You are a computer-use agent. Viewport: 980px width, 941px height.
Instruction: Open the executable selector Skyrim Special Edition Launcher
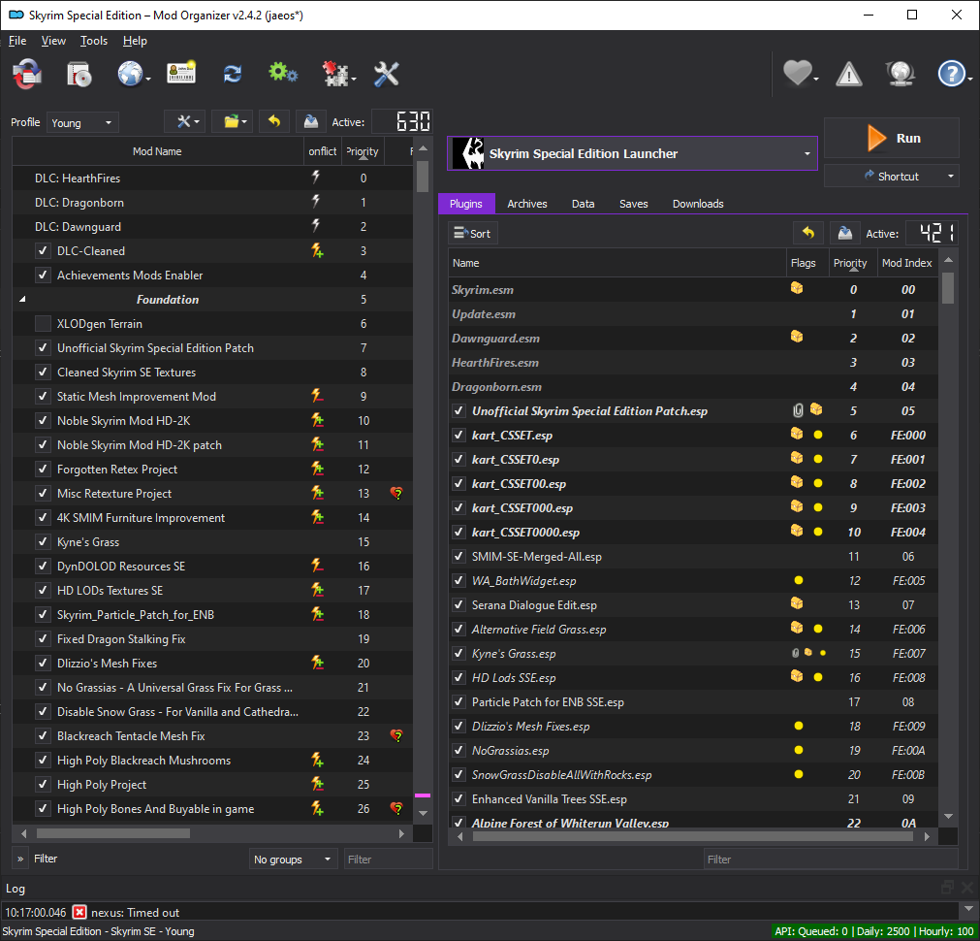pyautogui.click(x=632, y=153)
